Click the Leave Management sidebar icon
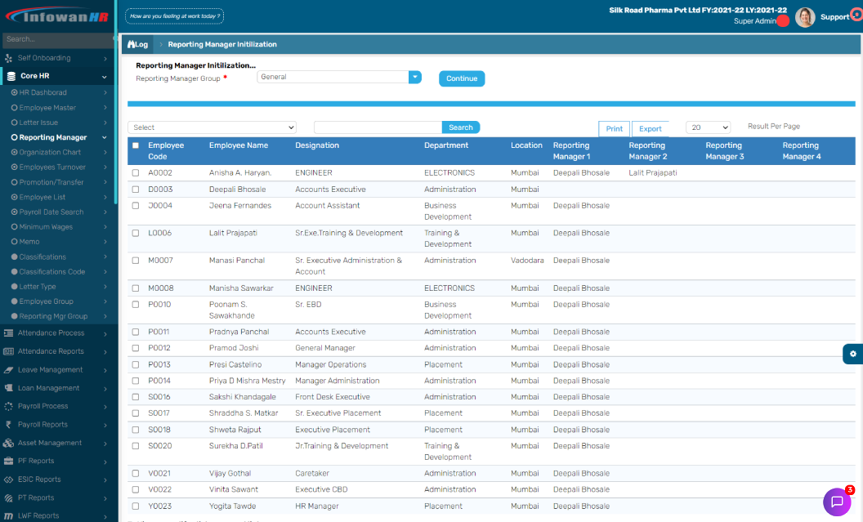This screenshot has height=522, width=863. coord(9,369)
